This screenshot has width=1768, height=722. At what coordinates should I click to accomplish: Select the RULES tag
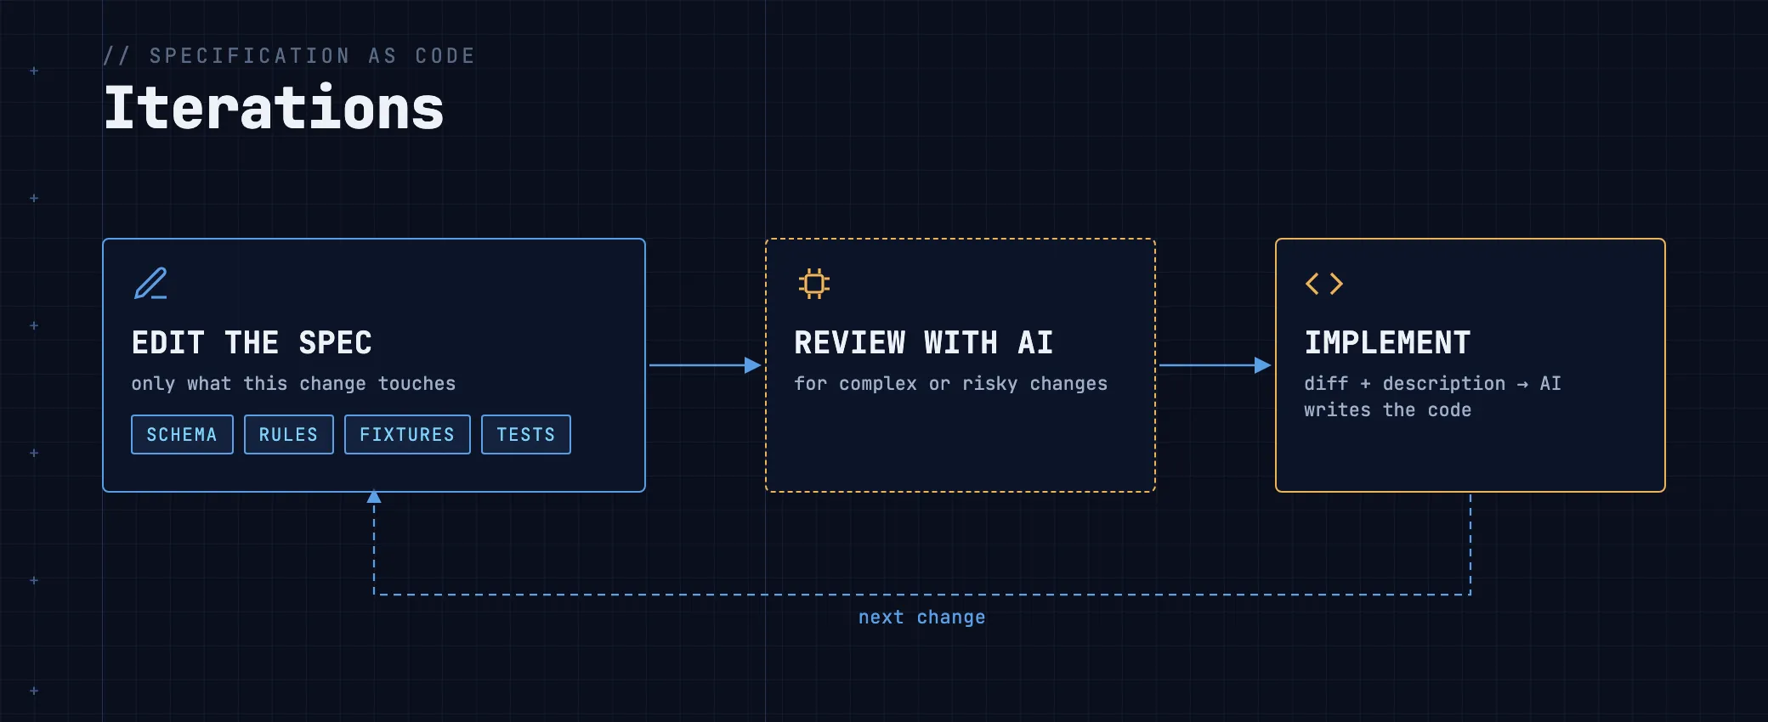(x=289, y=435)
